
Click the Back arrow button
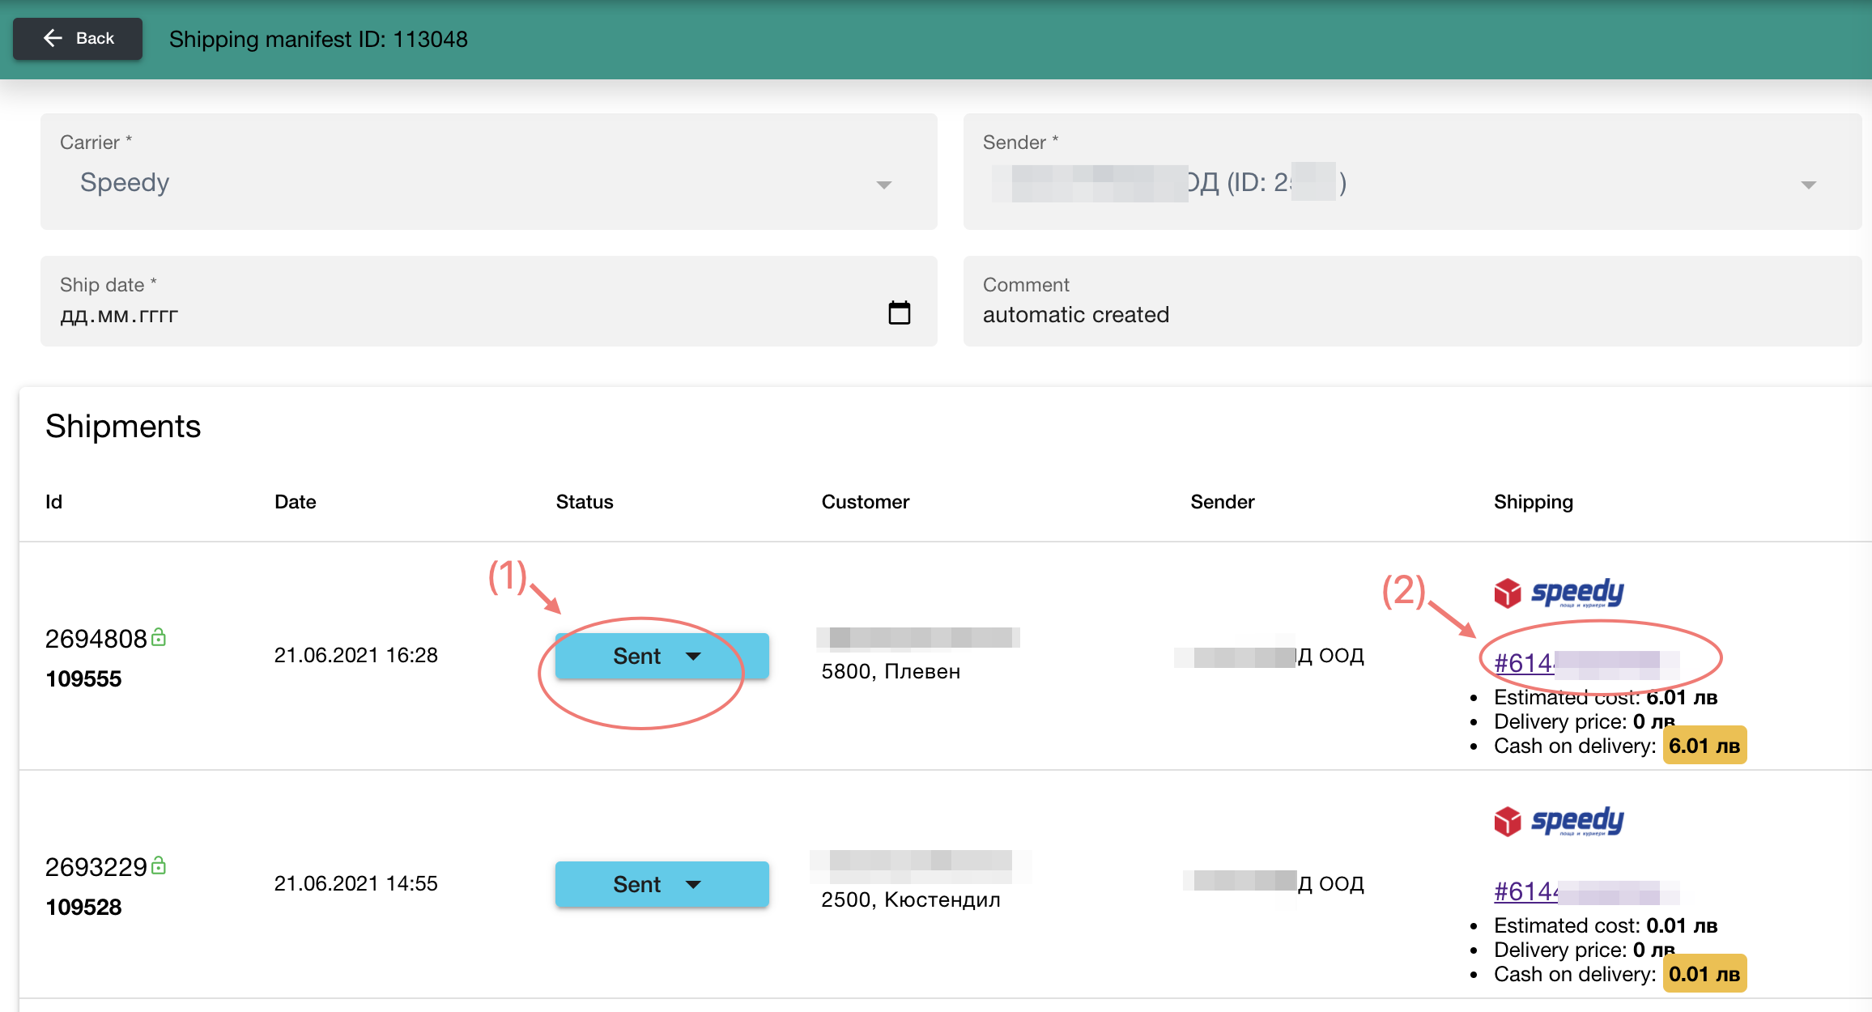(78, 39)
